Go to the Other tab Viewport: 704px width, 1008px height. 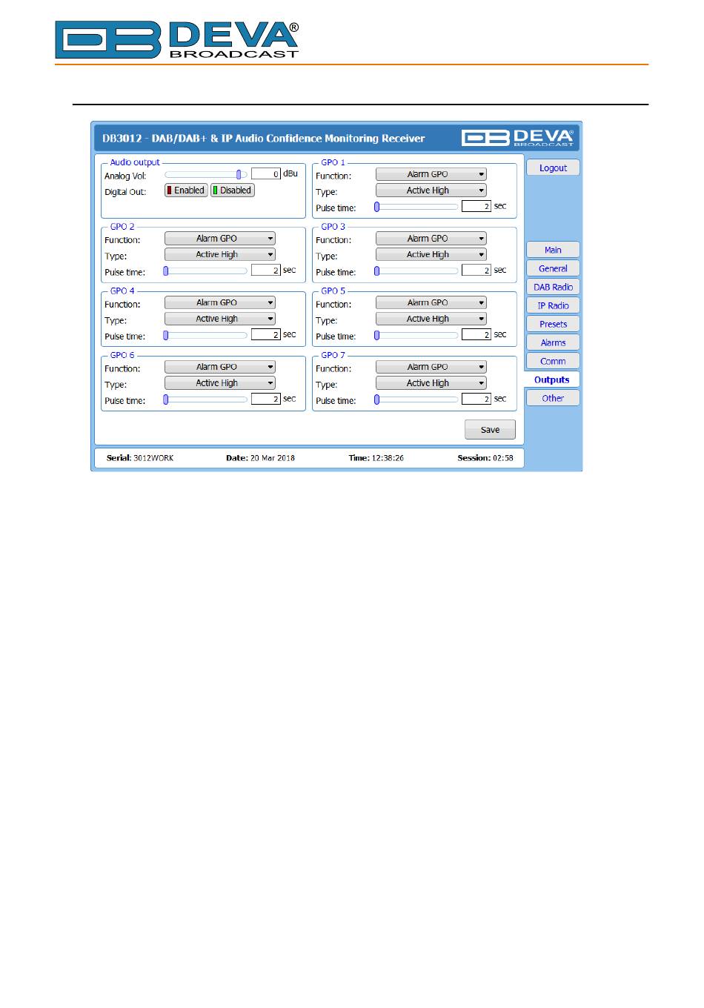click(553, 398)
